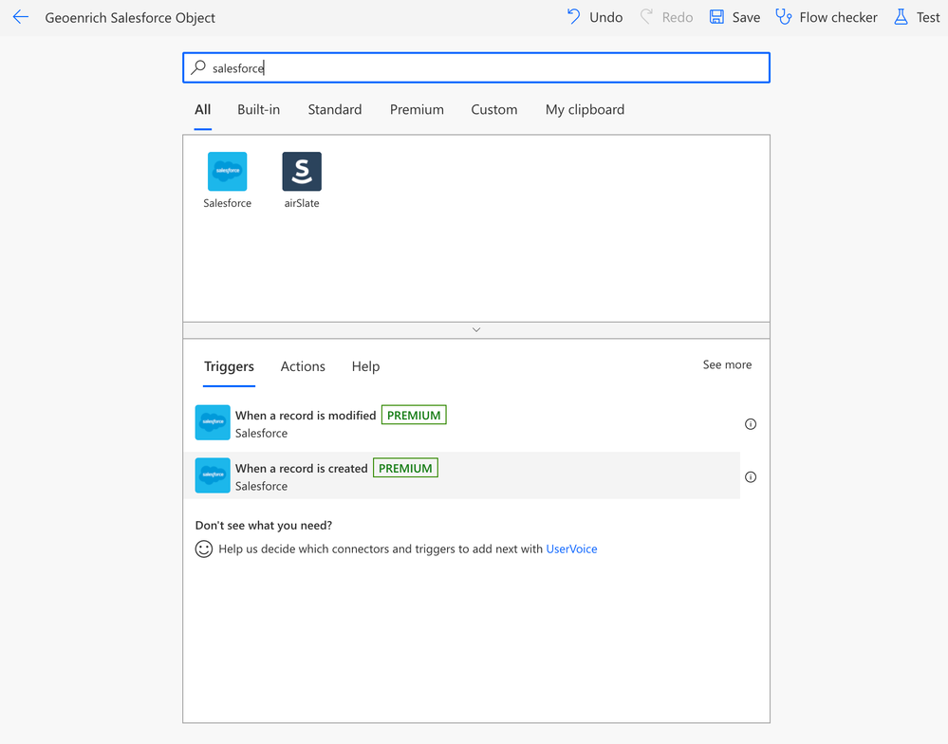Screen dimensions: 948x744
Task: Choose 'When a record is created' trigger
Action: (301, 469)
